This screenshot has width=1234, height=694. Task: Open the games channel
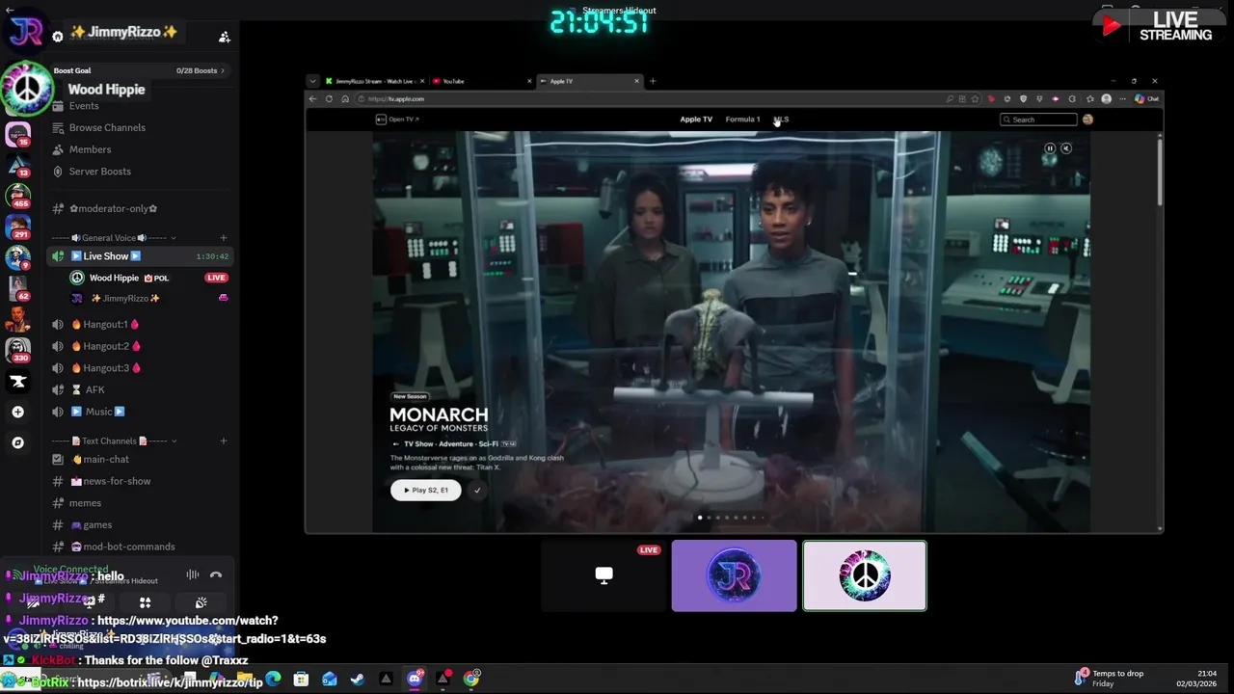97,525
